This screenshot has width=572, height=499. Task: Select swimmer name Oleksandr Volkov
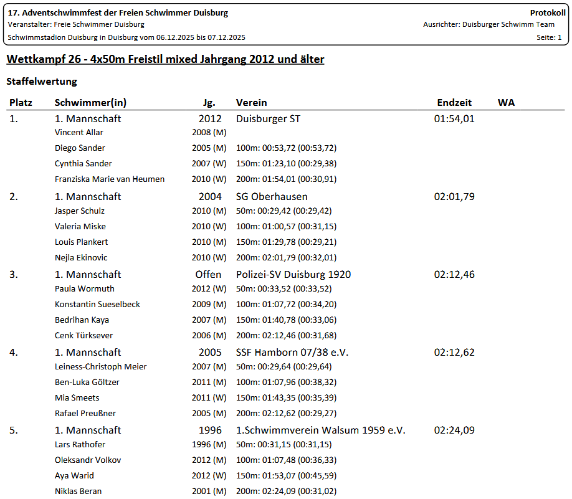88,460
